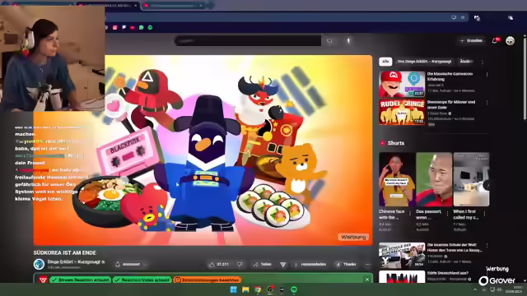This screenshot has height=296, width=527.
Task: Click the Reaction-Video erlaubt badge
Action: tap(142, 280)
